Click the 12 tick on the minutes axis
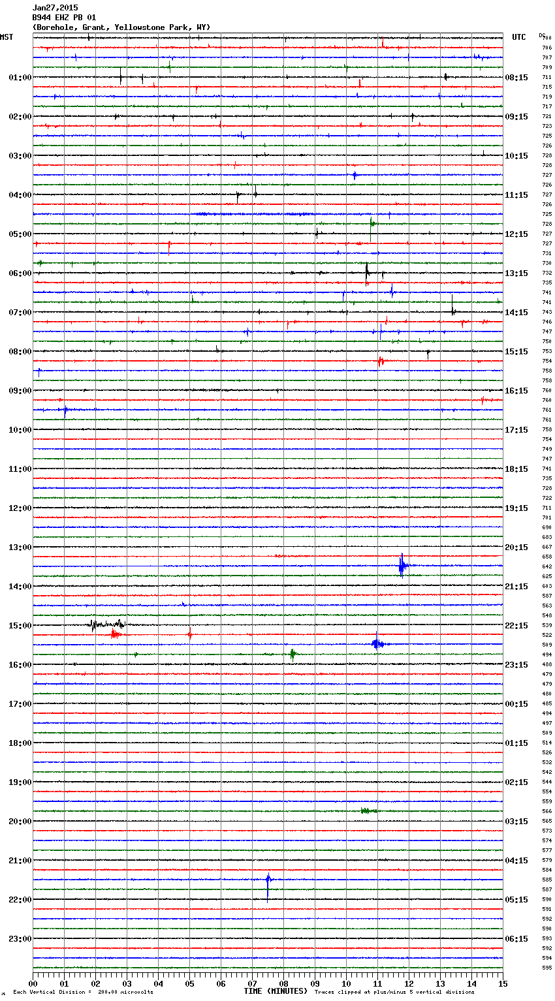The width and height of the screenshot is (555, 1001). [409, 983]
